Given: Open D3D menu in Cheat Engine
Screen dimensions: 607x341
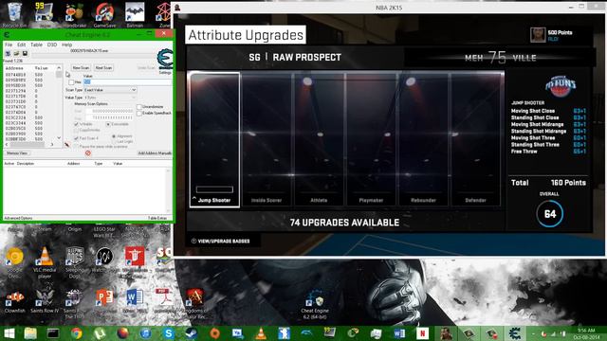Looking at the screenshot, I should (52, 45).
